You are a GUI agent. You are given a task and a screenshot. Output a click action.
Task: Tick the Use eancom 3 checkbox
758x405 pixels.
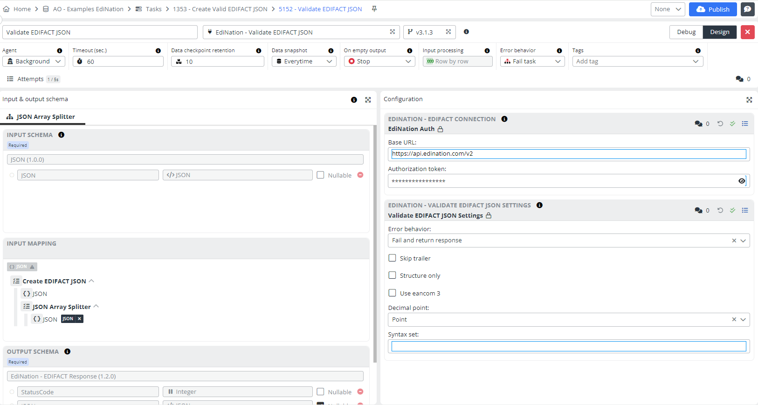(393, 293)
